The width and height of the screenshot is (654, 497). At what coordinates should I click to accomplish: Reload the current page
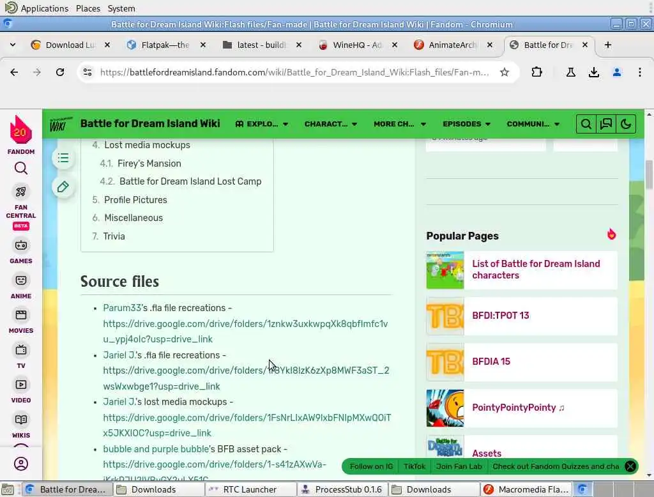pyautogui.click(x=60, y=72)
